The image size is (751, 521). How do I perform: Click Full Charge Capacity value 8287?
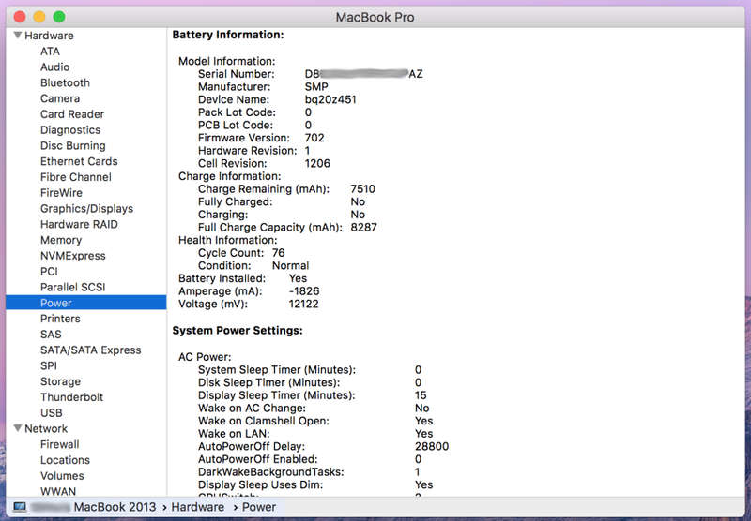(364, 227)
